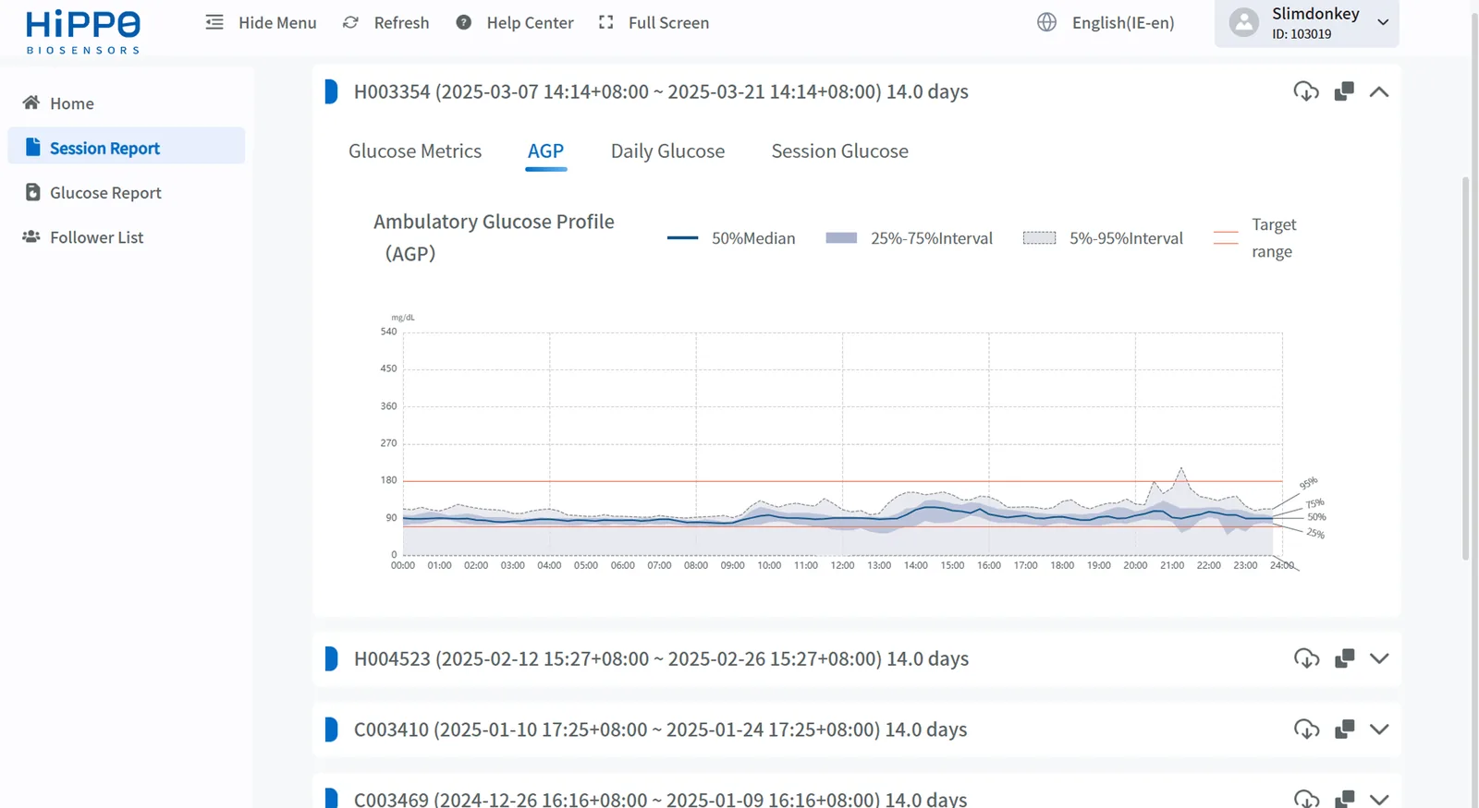Download the H004523 session report

coord(1306,658)
